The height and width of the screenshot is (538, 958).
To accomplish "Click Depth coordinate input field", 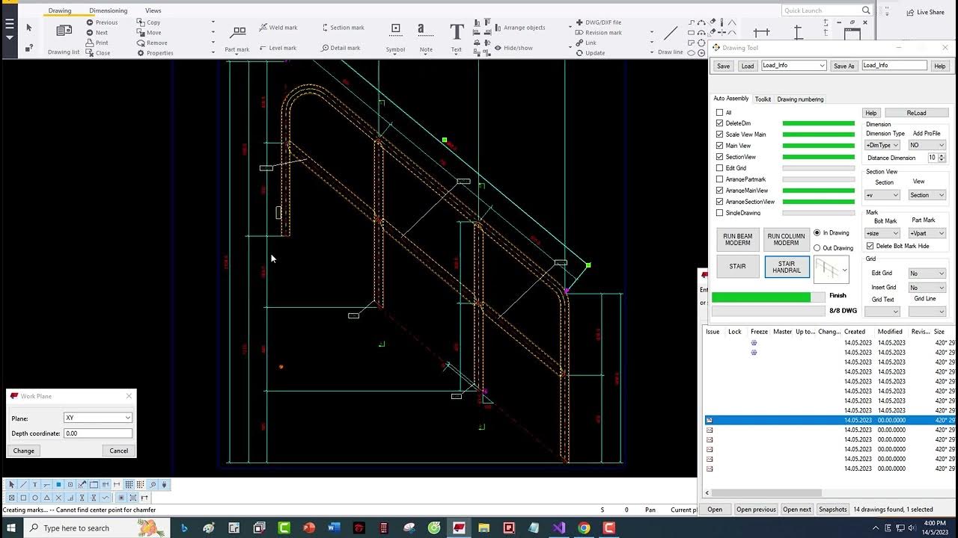I will (98, 433).
